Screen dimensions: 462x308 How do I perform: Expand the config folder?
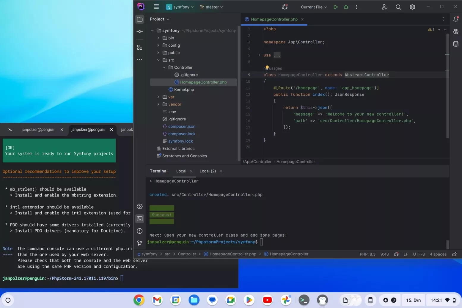click(x=158, y=45)
